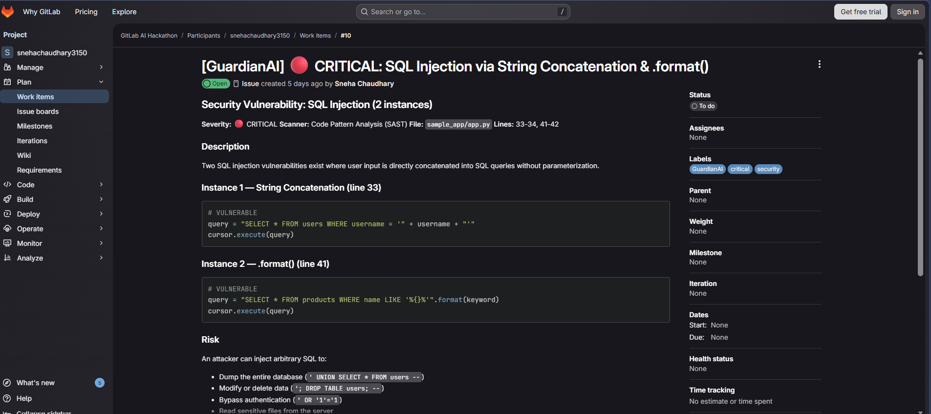Click the project avatar letter S

pos(7,52)
